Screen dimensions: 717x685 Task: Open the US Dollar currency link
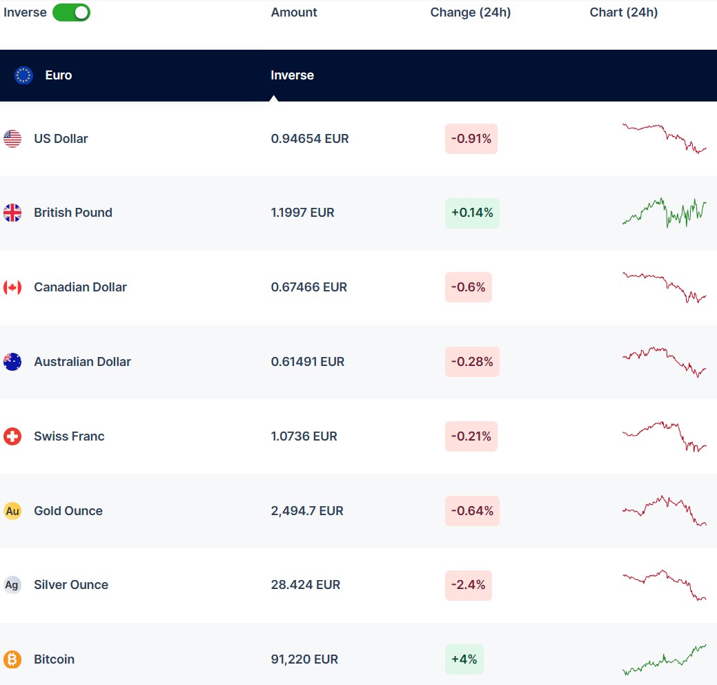(x=61, y=139)
